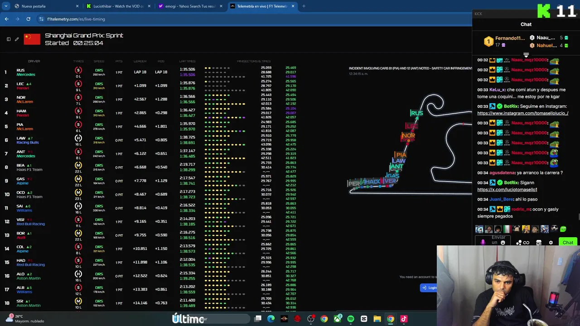Open the x.com/luciotomasello1 link in chat
The width and height of the screenshot is (580, 326).
[507, 190]
